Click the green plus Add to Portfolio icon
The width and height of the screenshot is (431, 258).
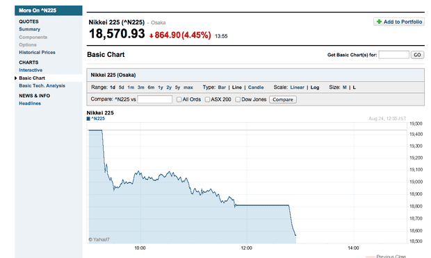pyautogui.click(x=379, y=21)
